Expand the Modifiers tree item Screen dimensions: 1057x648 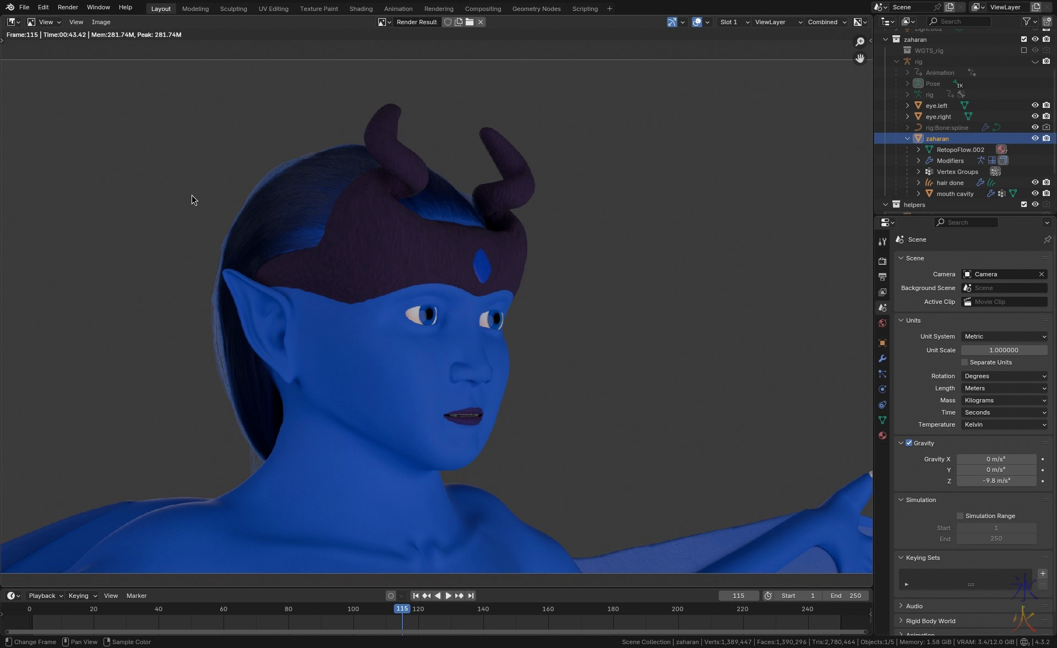[918, 161]
